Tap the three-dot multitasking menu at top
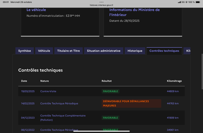 click(101, 2)
